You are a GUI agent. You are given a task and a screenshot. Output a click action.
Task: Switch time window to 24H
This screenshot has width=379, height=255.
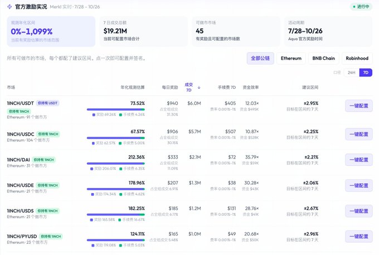(352, 73)
